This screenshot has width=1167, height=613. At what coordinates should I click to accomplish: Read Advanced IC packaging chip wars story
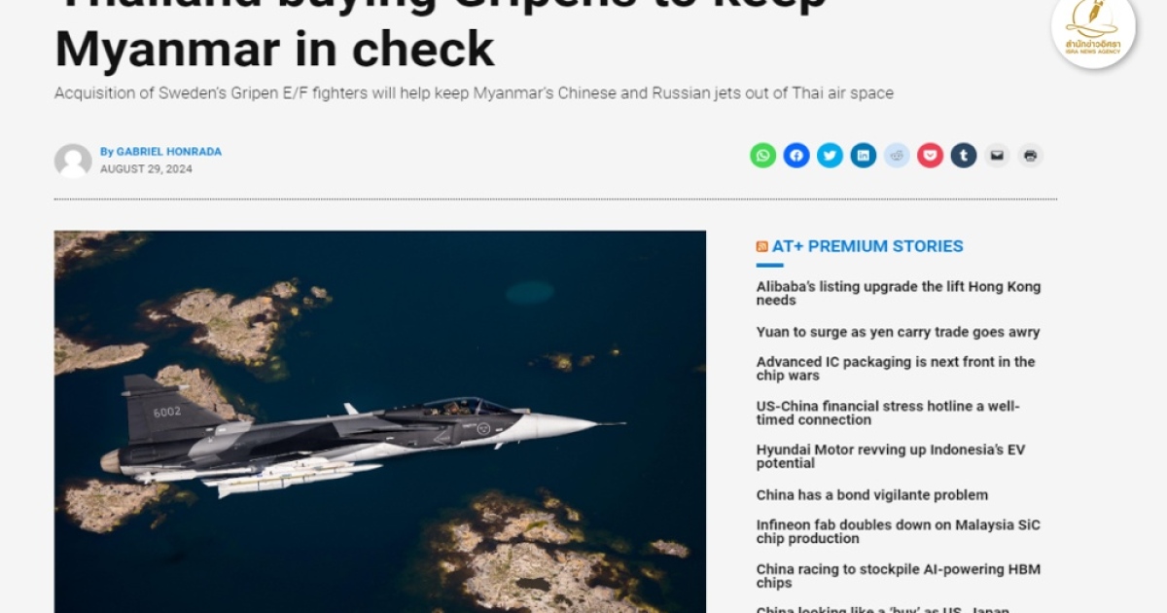(896, 369)
